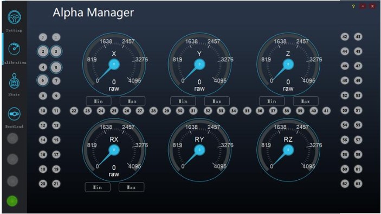This screenshot has width=381, height=214.
Task: Click button indicator 1
Action: click(56, 37)
